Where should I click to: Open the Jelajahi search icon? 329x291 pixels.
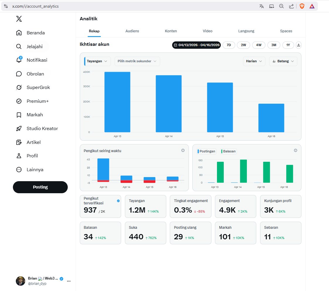click(x=19, y=46)
